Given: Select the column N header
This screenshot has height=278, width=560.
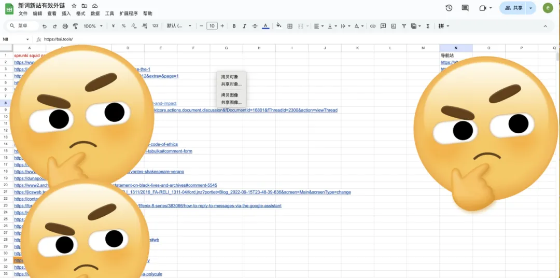Looking at the screenshot, I should click(456, 48).
